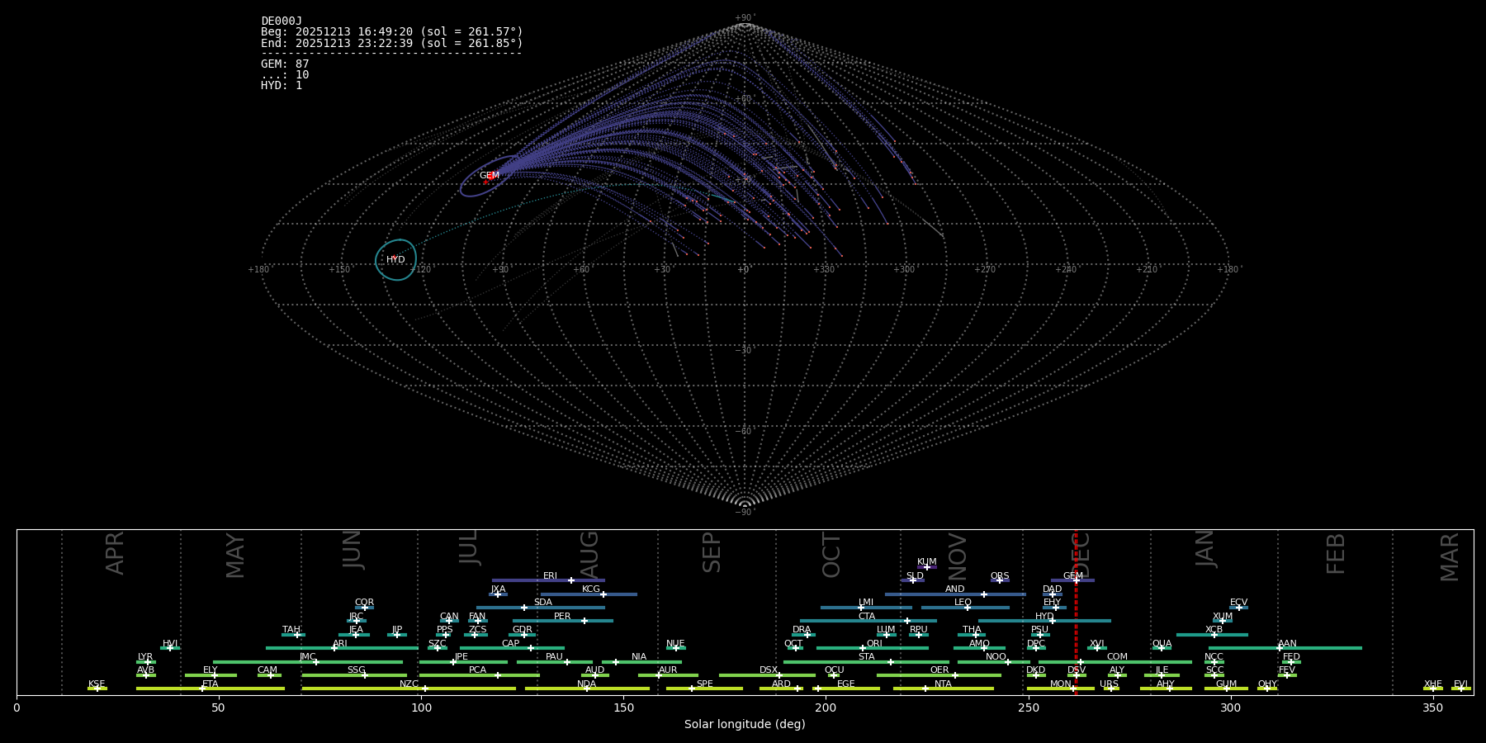
Task: Select the PER shower bar in timeline
Action: click(x=562, y=621)
